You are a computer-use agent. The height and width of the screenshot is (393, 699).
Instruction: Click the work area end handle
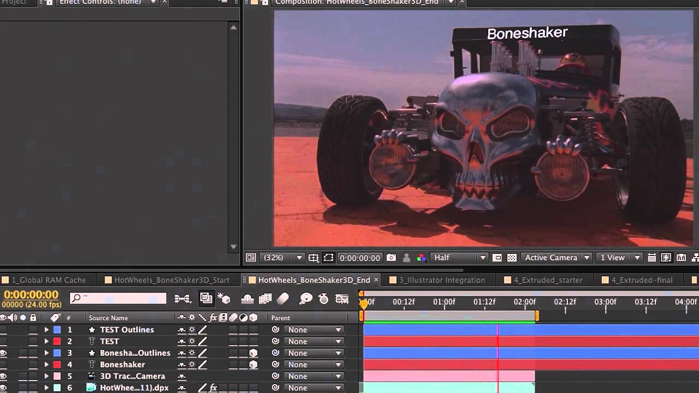tap(537, 315)
